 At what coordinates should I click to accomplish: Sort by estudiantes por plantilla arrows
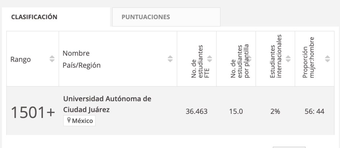click(x=249, y=59)
